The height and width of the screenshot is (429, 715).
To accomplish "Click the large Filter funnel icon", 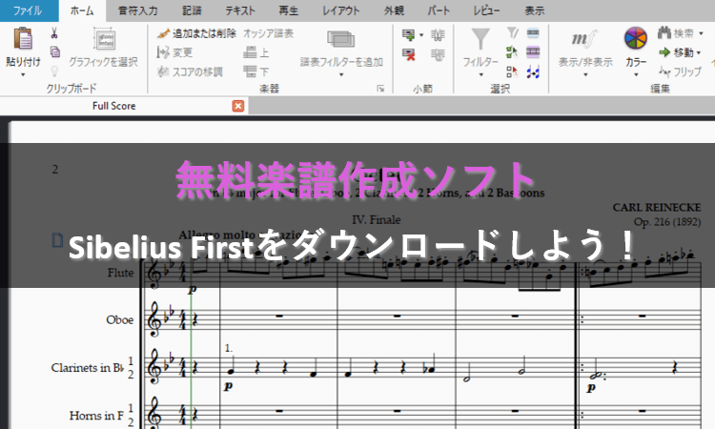I will tap(481, 39).
